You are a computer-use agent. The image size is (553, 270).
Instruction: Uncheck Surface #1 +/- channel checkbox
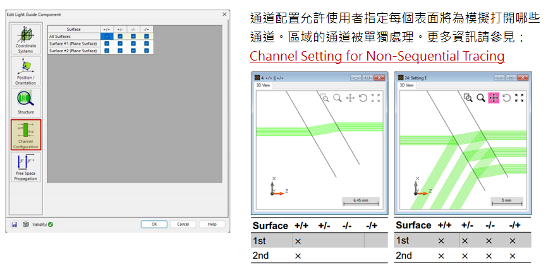[120, 44]
